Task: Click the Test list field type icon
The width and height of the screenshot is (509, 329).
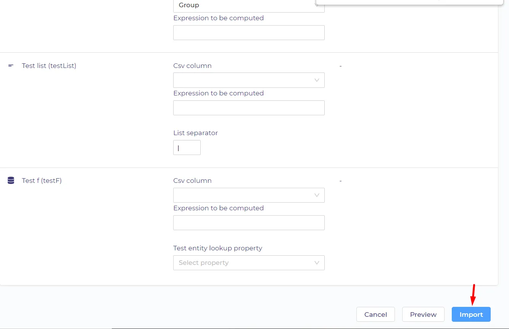Action: tap(11, 66)
